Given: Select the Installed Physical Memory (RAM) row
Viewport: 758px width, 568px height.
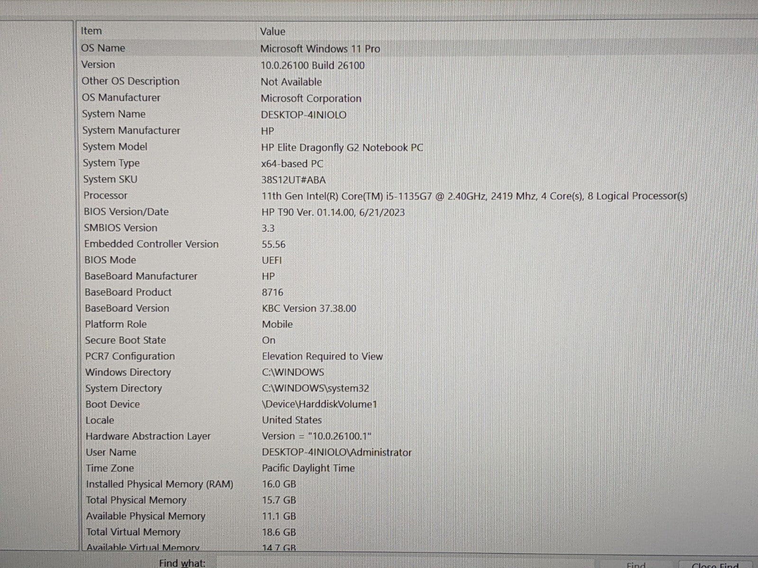Looking at the screenshot, I should point(160,484).
